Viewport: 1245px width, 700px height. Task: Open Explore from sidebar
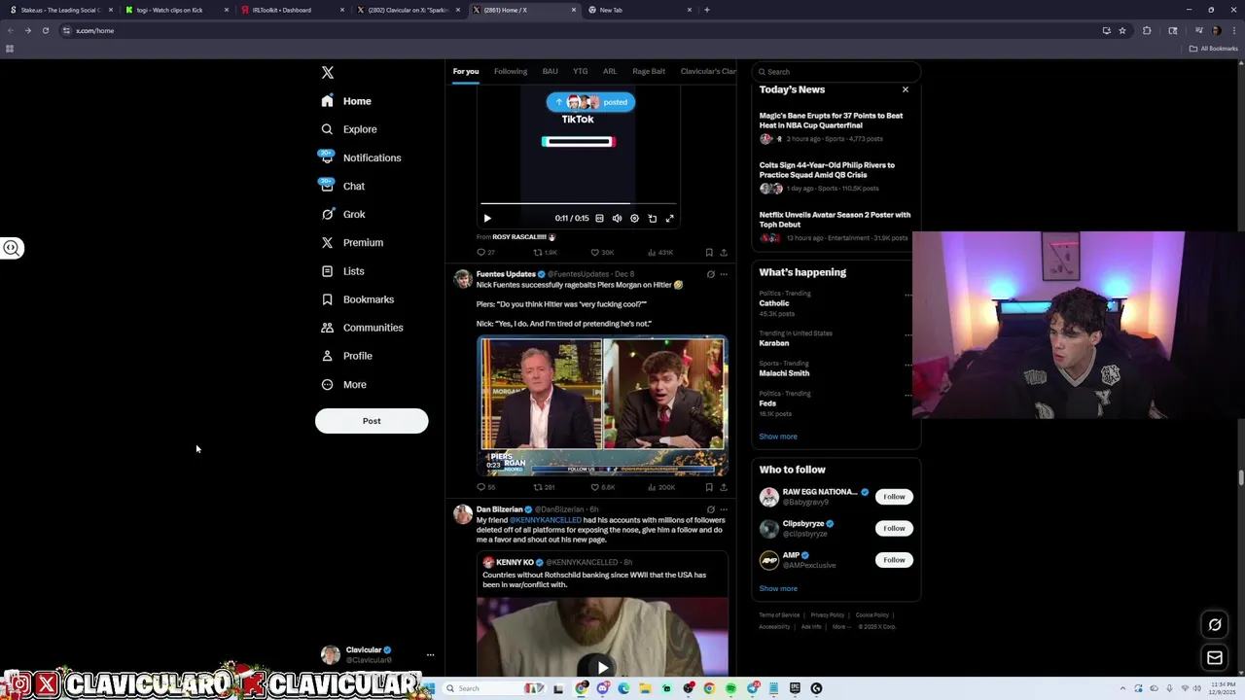pos(348,129)
